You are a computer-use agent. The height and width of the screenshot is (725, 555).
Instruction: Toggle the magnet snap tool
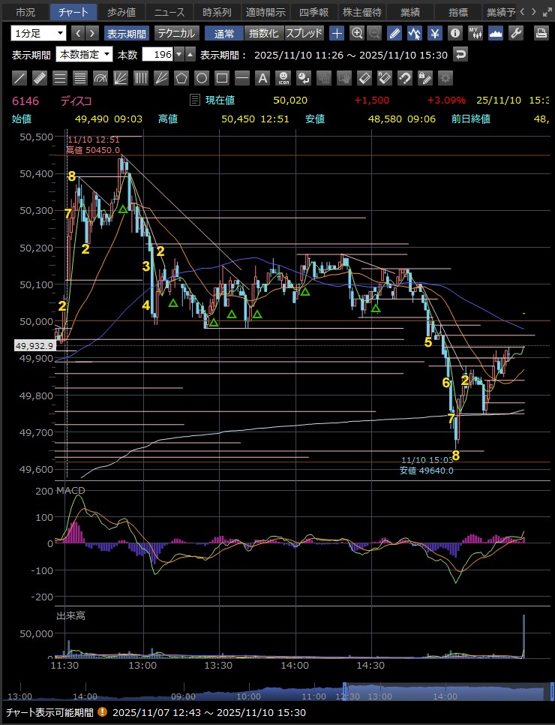404,78
